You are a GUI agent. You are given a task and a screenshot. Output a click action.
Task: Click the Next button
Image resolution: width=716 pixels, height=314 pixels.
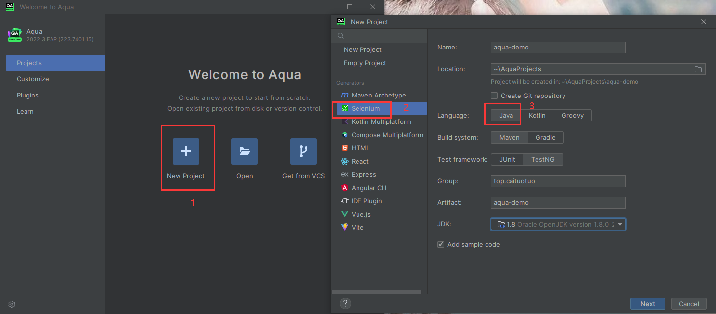pyautogui.click(x=648, y=304)
